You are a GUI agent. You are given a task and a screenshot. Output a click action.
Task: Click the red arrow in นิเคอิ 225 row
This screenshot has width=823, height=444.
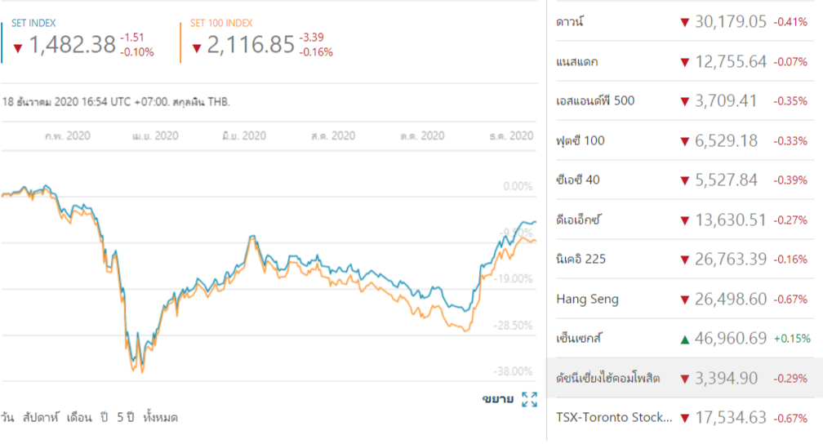pyautogui.click(x=685, y=260)
